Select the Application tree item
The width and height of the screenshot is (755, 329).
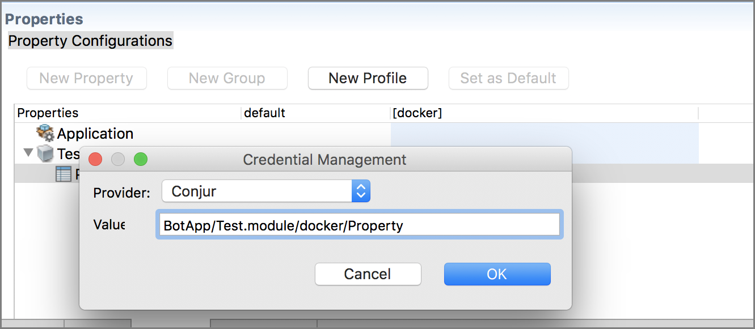click(x=95, y=134)
